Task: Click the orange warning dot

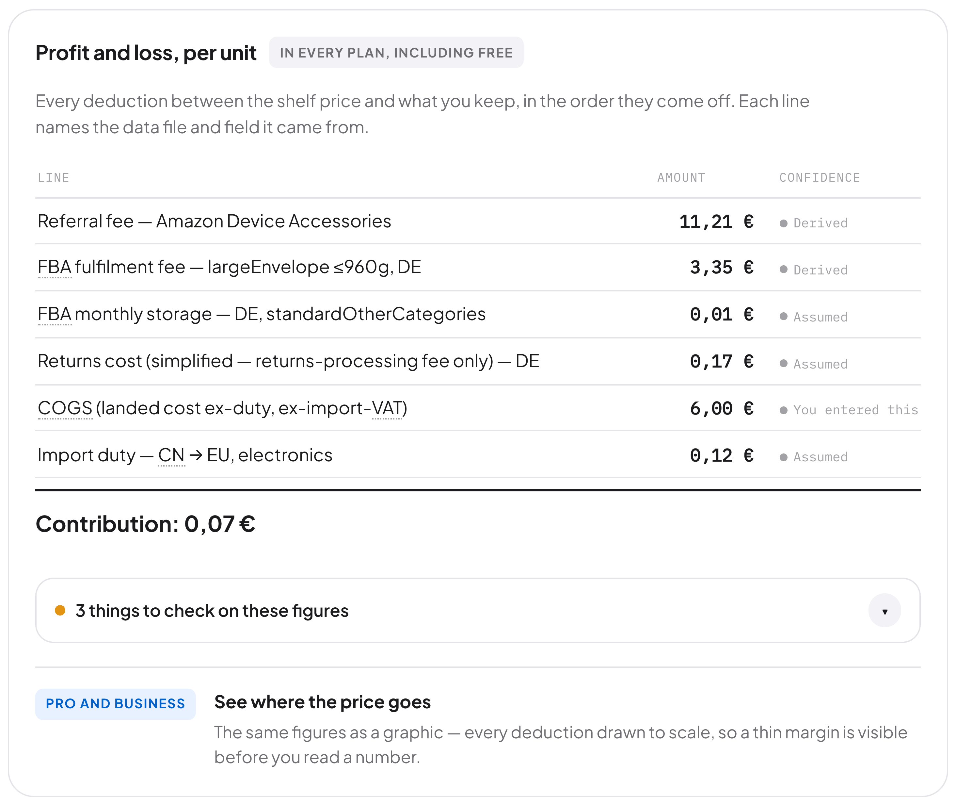Action: click(x=60, y=611)
